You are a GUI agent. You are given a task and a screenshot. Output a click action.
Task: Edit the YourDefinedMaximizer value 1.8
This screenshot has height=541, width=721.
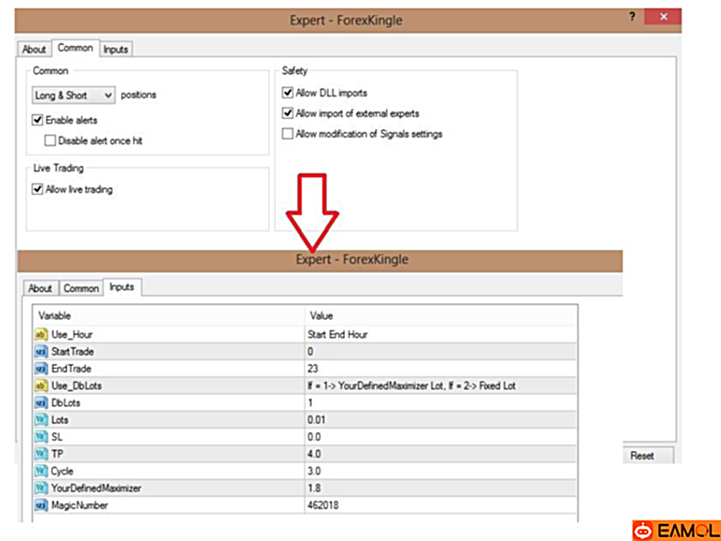[x=440, y=488]
